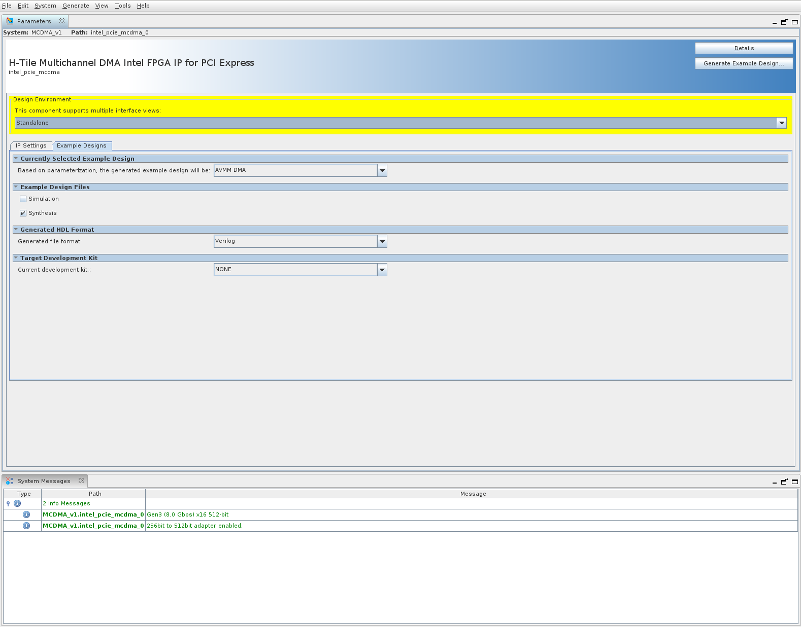Close the System Messages tab via X icon

click(81, 481)
